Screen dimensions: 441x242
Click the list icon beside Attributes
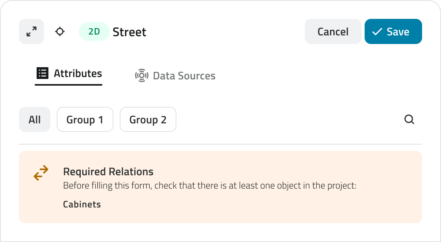tap(43, 73)
